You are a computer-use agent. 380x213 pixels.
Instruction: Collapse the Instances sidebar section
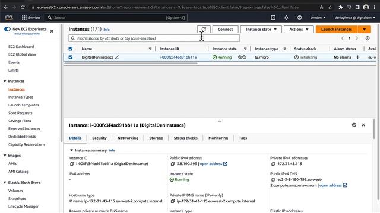coord(5,81)
